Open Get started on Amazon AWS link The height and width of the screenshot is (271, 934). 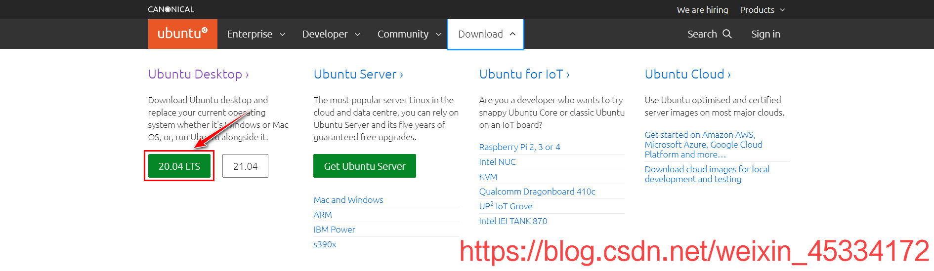click(x=703, y=145)
